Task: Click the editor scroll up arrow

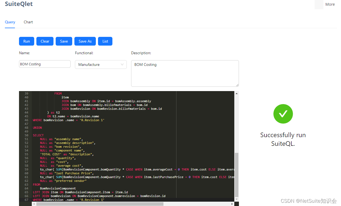Action: click(x=236, y=93)
